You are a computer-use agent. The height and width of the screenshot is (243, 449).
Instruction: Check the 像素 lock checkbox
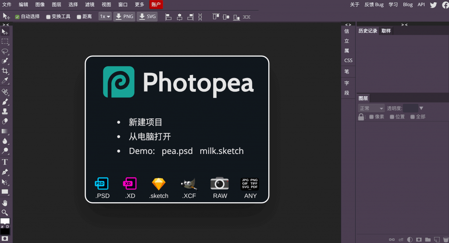tap(371, 117)
